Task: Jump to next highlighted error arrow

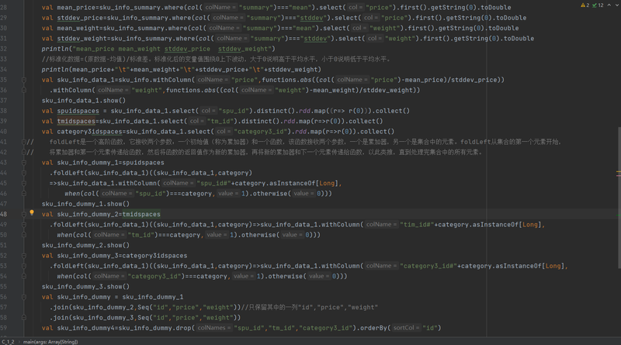Action: (617, 5)
